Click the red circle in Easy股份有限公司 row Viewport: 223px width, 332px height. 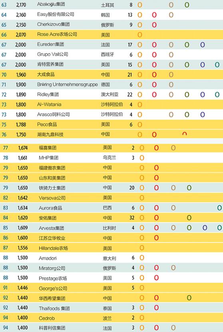click(154, 15)
